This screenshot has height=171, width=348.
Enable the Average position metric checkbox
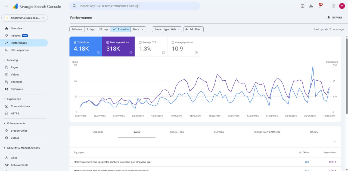tap(173, 42)
